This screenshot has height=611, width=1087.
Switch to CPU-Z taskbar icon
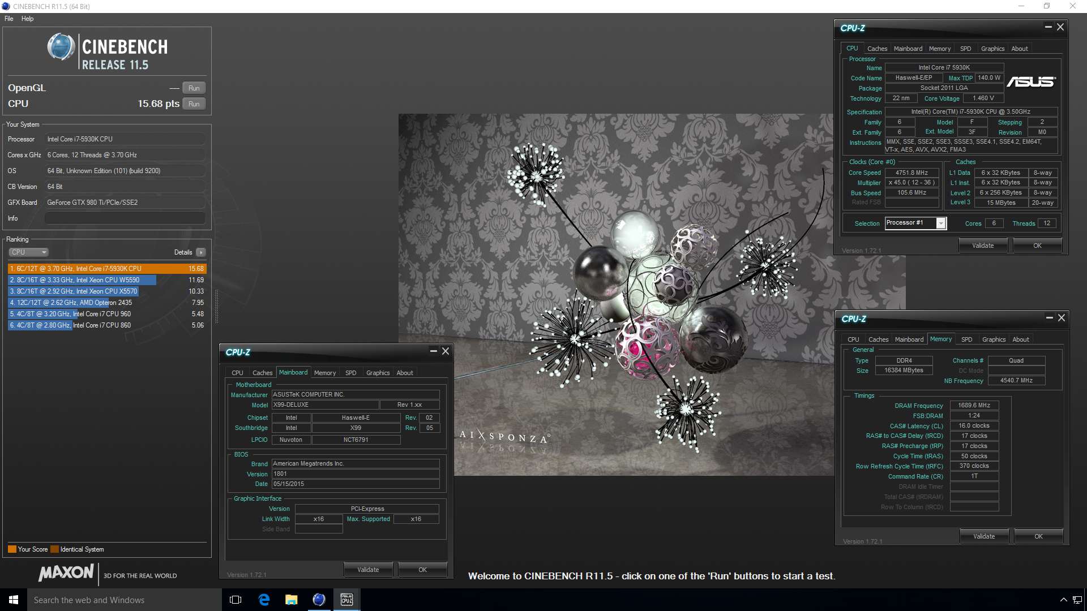point(347,600)
